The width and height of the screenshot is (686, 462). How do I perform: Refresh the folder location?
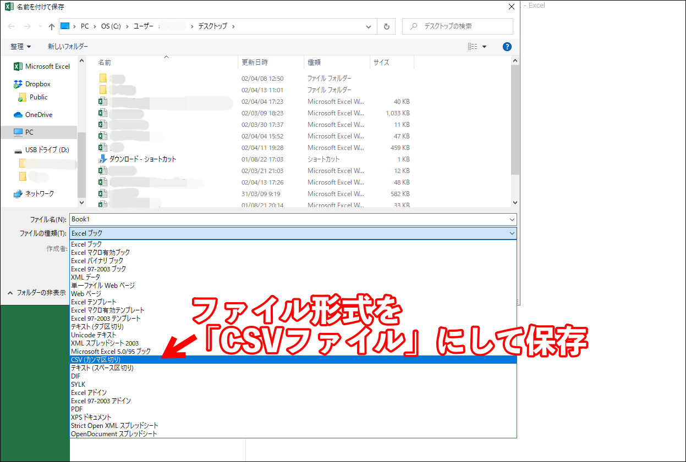coord(386,26)
